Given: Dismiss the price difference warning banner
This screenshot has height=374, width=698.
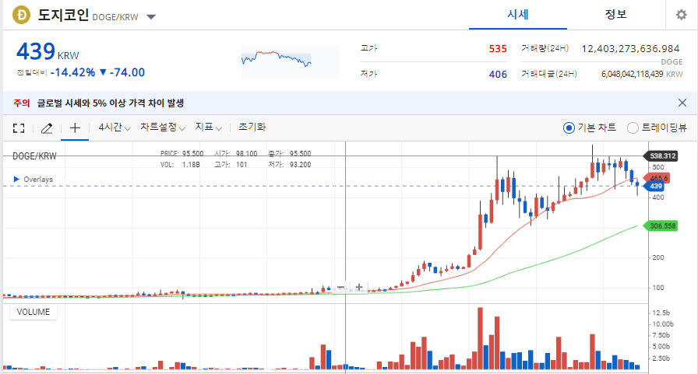Looking at the screenshot, I should (x=682, y=103).
